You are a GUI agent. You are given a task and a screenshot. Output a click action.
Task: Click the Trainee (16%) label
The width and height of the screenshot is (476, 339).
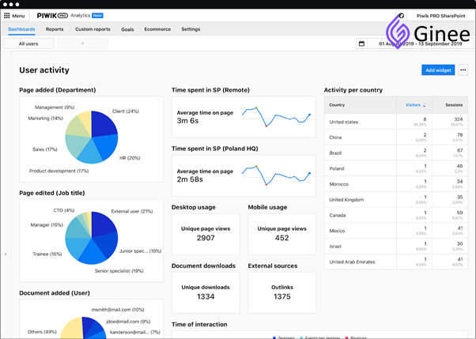[x=47, y=254]
